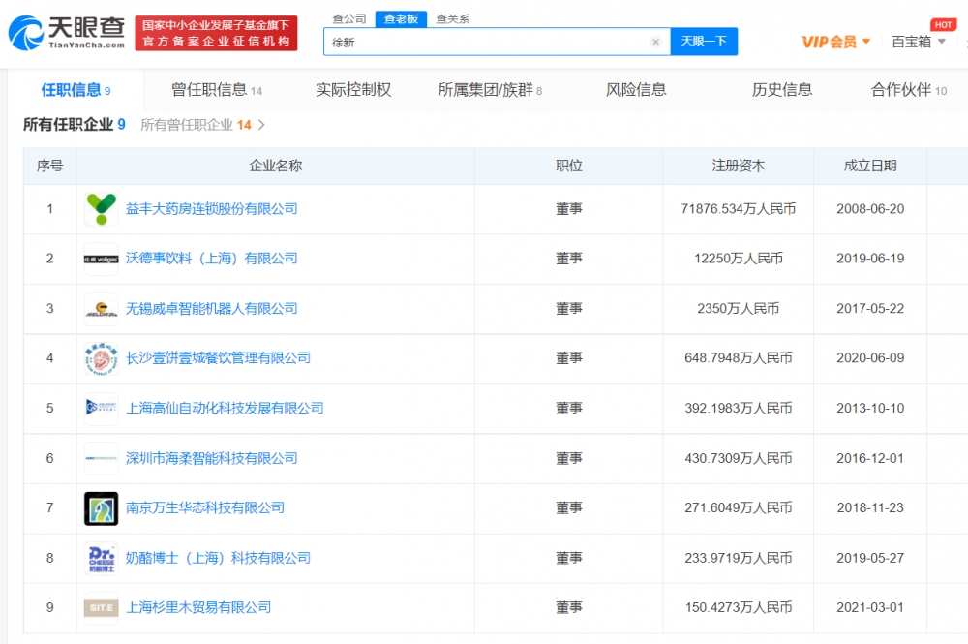This screenshot has height=644, width=968.
Task: Click the 职位 column header
Action: click(x=568, y=166)
